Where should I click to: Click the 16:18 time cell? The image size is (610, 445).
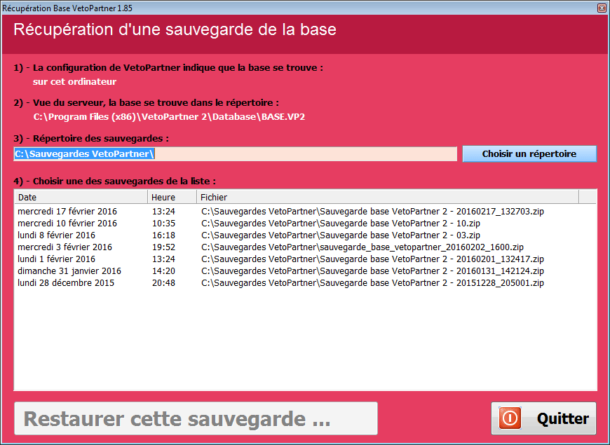point(163,235)
